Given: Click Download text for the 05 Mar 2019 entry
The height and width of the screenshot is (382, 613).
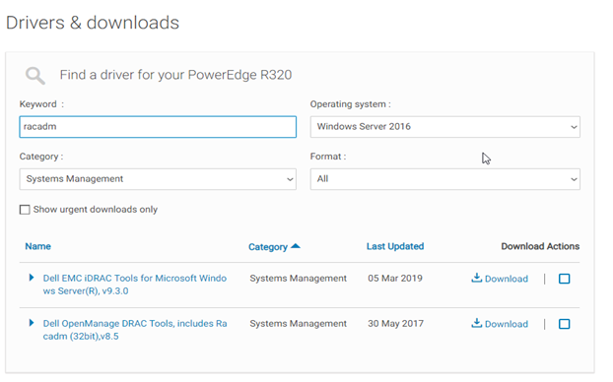Looking at the screenshot, I should click(x=507, y=279).
